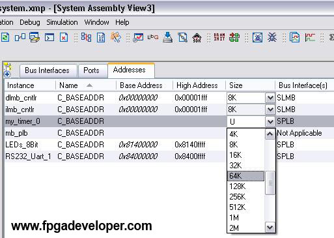Choose 128K from the size list

click(x=246, y=186)
